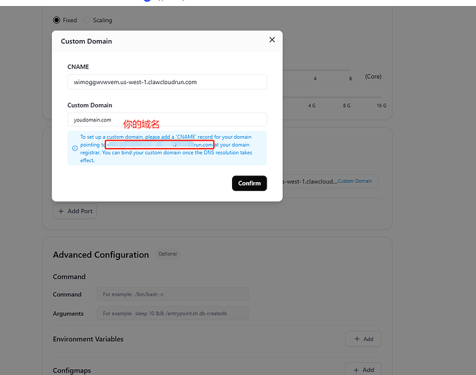Close the Custom Domain dialog
476x375 pixels.
tap(272, 40)
